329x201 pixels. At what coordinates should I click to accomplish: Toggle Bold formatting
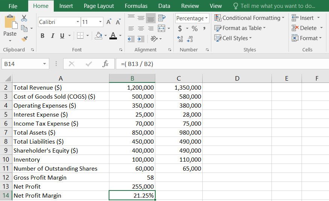click(x=42, y=36)
